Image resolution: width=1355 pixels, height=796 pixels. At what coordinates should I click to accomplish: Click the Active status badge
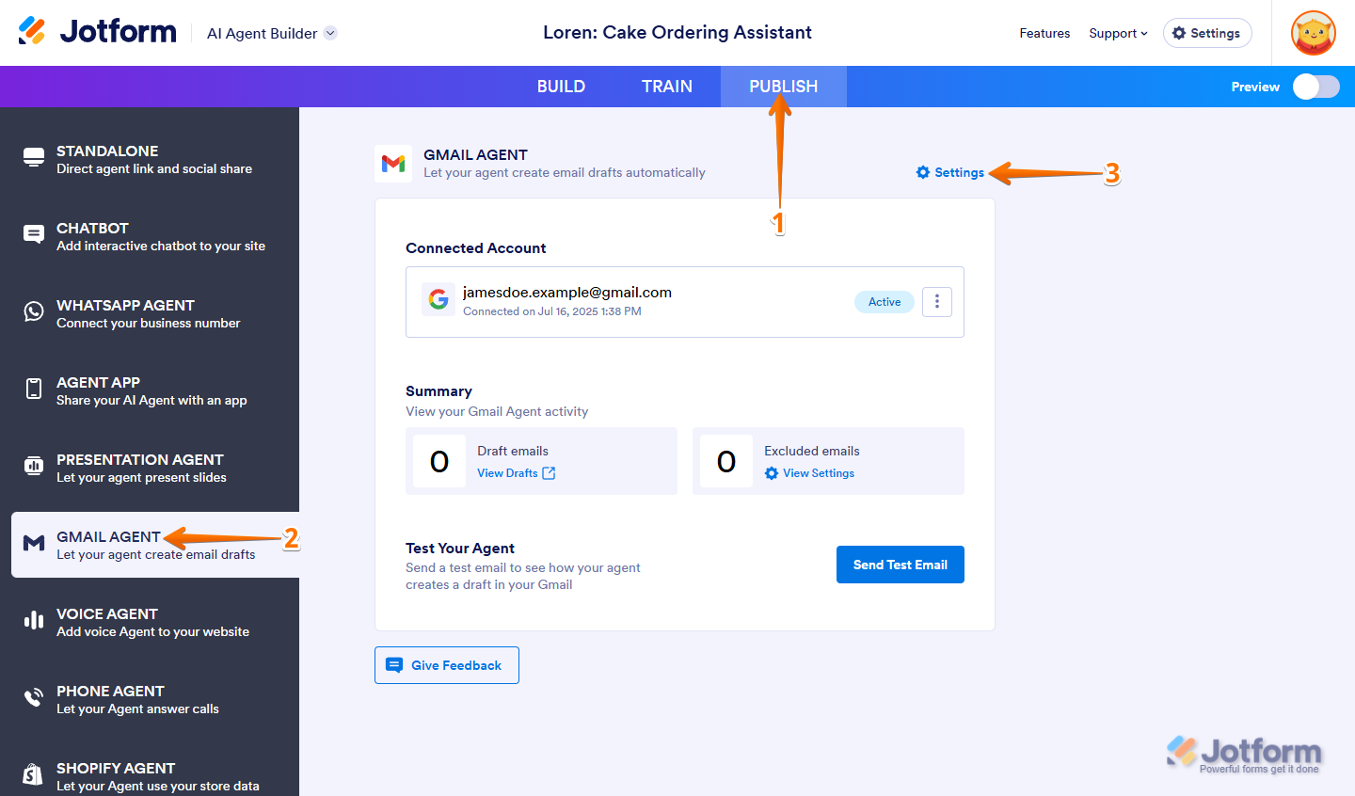coord(885,302)
